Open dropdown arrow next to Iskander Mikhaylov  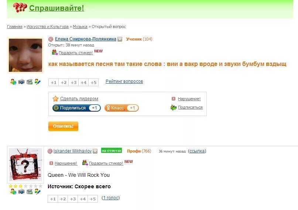pyautogui.click(x=95, y=151)
